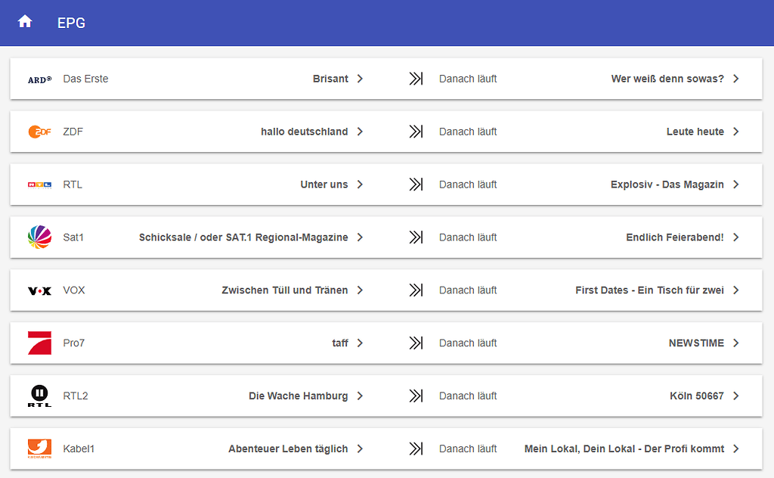This screenshot has width=774, height=478.
Task: Click the VOX channel logo
Action: coord(39,290)
